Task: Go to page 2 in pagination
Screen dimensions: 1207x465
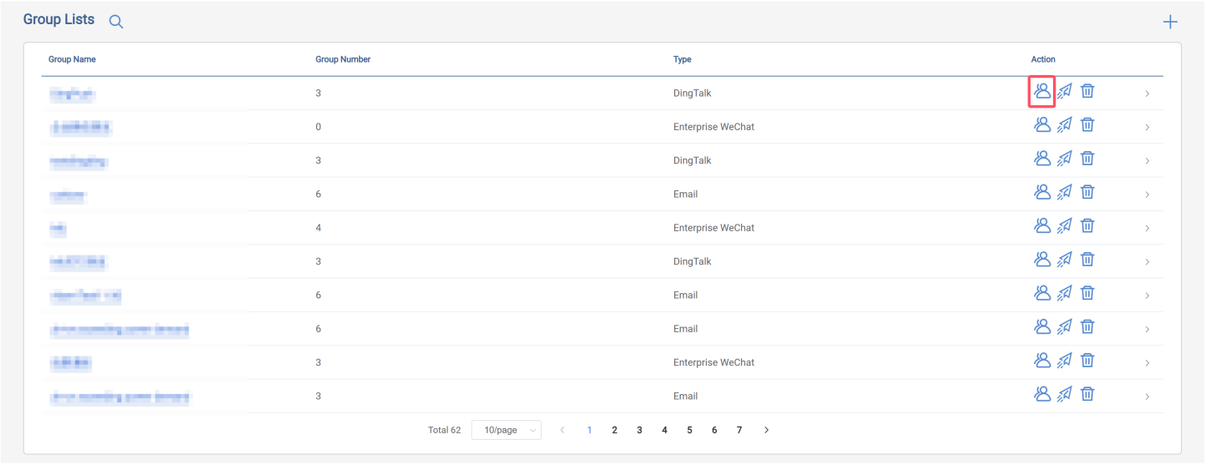Action: pyautogui.click(x=615, y=430)
